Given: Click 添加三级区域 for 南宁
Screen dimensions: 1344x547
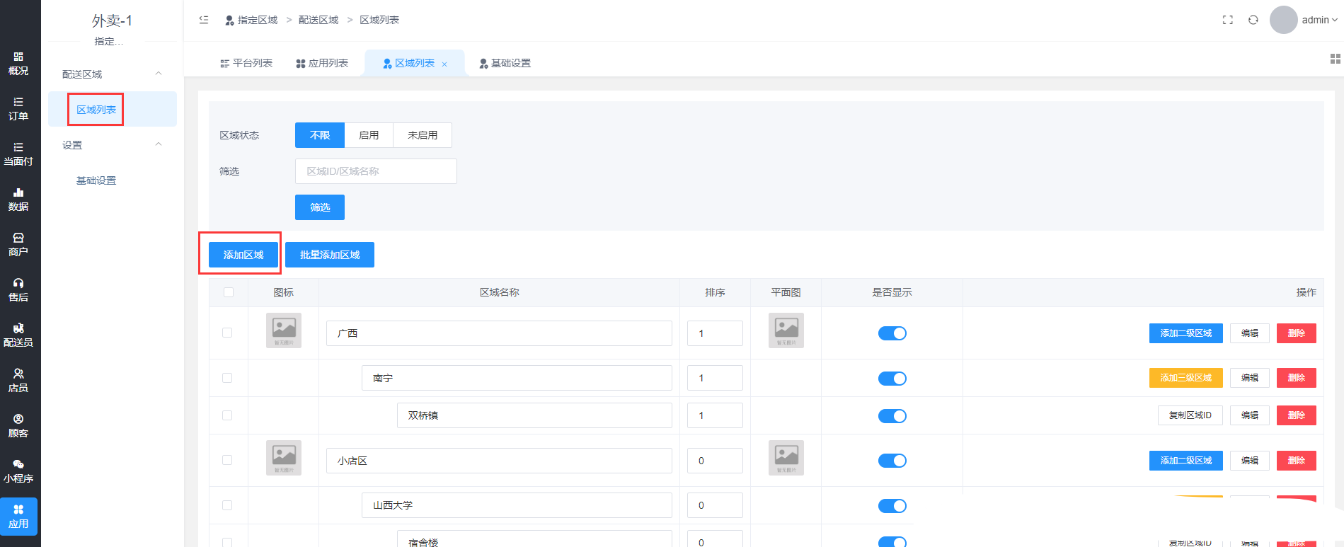Looking at the screenshot, I should [1186, 378].
